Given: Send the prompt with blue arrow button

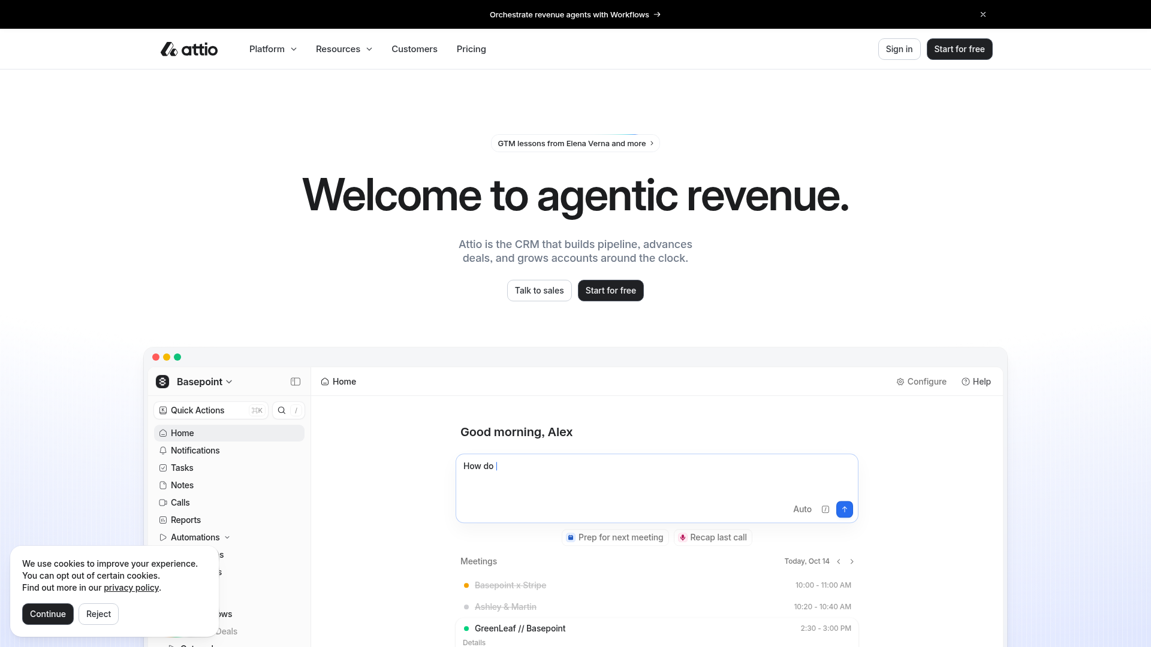Looking at the screenshot, I should click(x=845, y=509).
